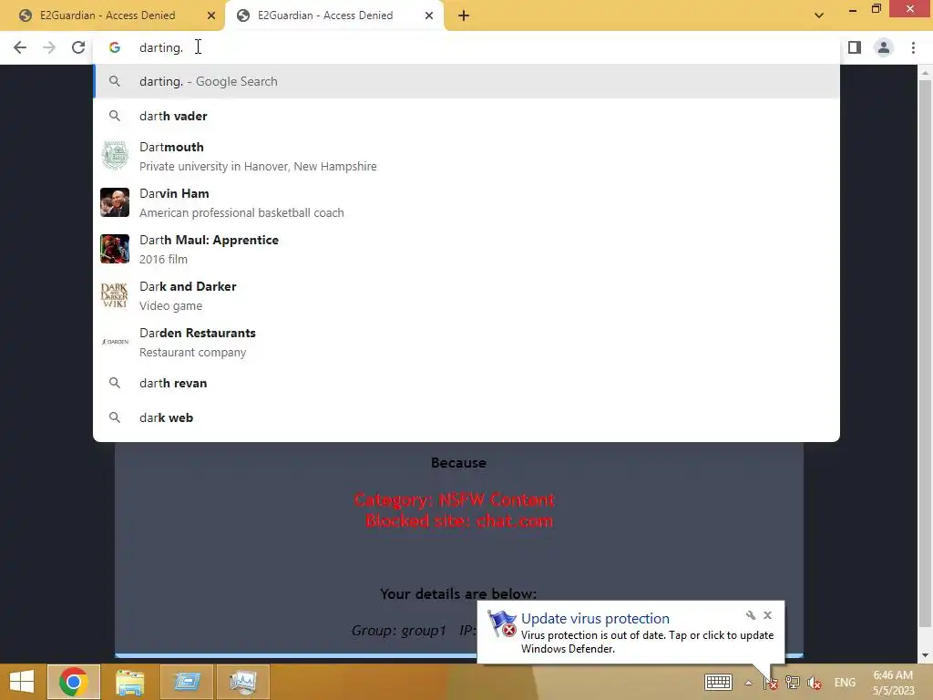The height and width of the screenshot is (700, 933).
Task: Choose 'darth vader' suggestion
Action: tap(466, 116)
